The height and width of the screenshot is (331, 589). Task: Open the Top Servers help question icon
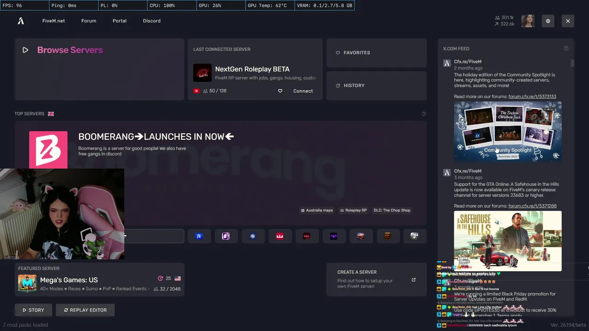tap(424, 114)
